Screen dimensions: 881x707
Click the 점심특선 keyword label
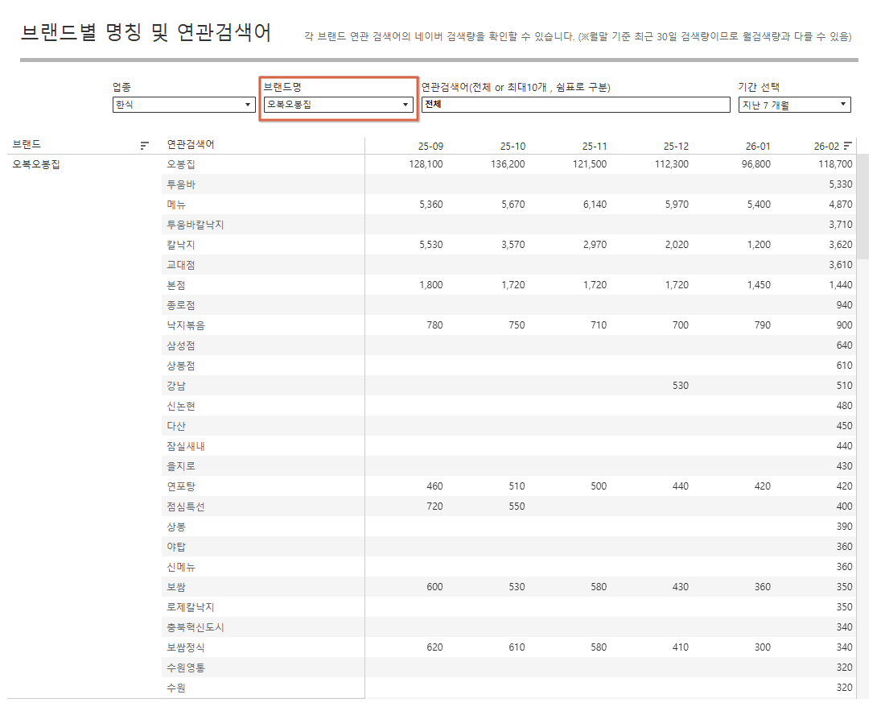(186, 506)
